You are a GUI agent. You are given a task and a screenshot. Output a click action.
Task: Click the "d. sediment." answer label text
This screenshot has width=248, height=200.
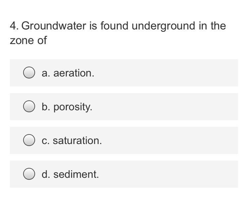pyautogui.click(x=70, y=175)
